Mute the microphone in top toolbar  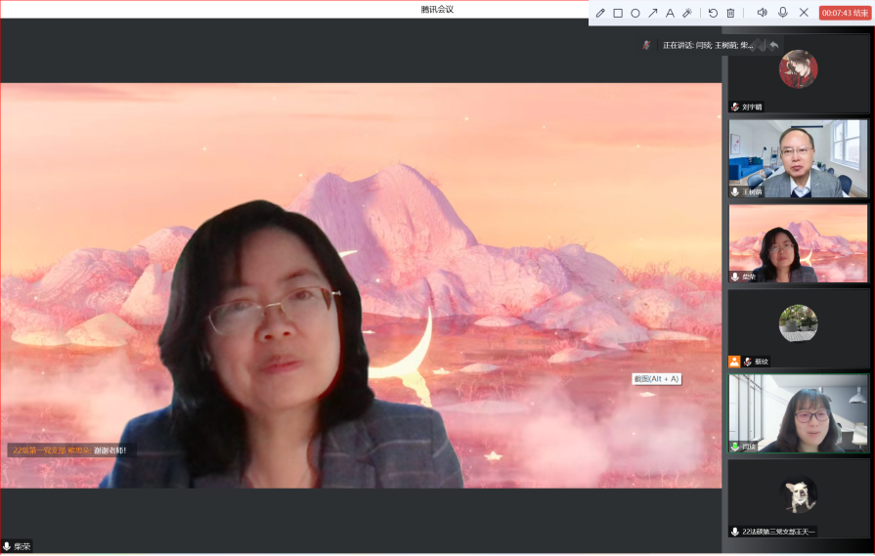tap(783, 13)
